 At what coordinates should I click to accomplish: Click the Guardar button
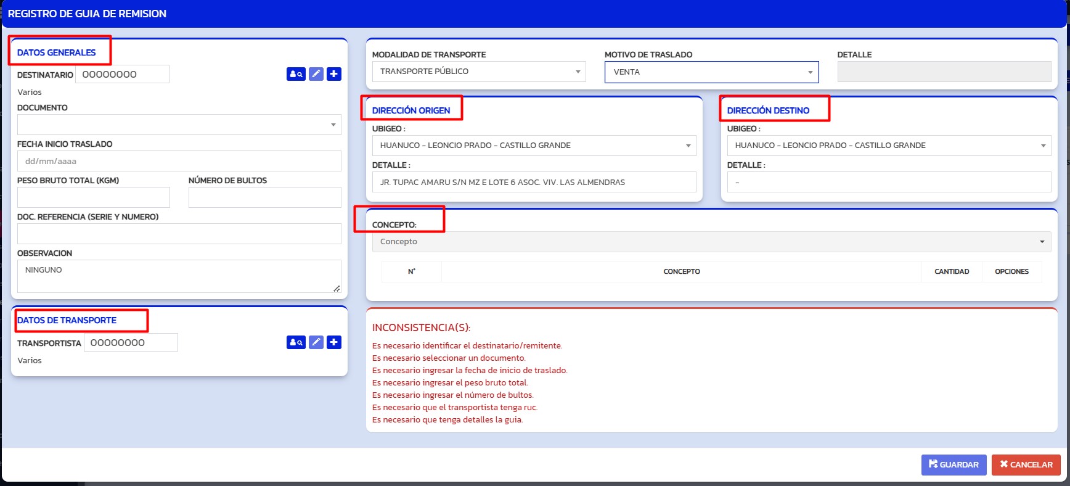[x=954, y=464]
